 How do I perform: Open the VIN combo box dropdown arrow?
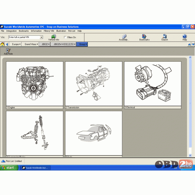pyautogui.click(x=41, y=37)
